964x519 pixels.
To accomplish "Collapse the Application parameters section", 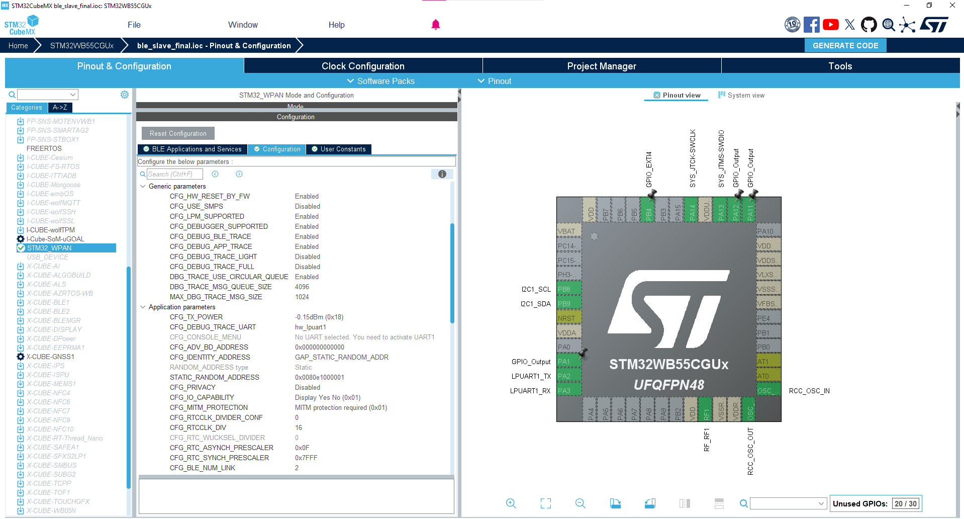I will [143, 307].
